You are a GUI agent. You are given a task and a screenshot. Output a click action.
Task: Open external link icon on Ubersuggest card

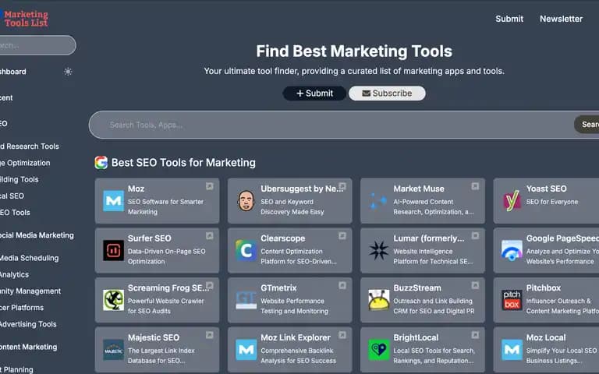tap(342, 186)
